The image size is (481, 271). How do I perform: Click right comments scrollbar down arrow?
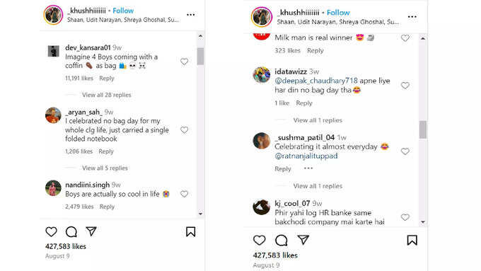pyautogui.click(x=423, y=222)
